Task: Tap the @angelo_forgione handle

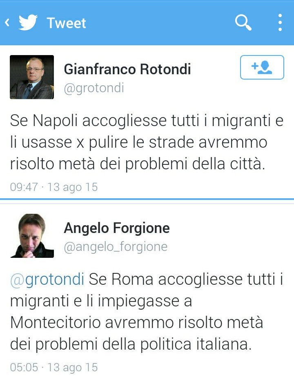Action: (x=116, y=246)
